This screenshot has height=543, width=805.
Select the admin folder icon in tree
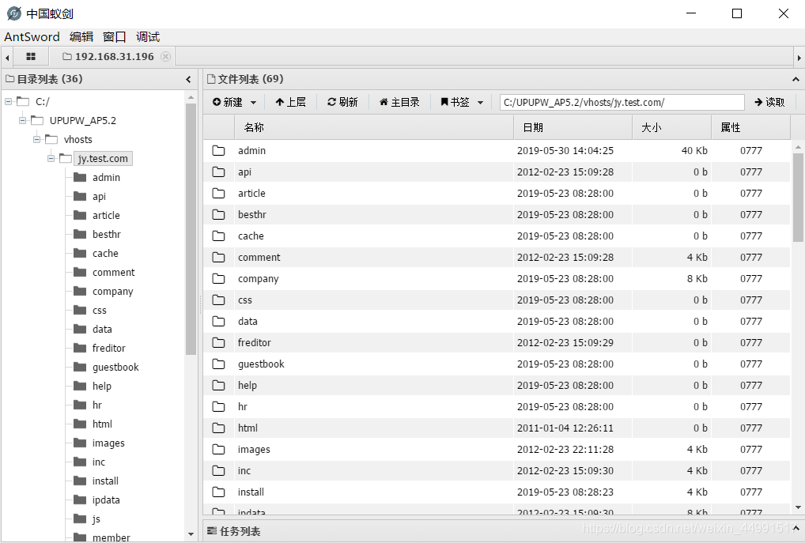pos(80,178)
